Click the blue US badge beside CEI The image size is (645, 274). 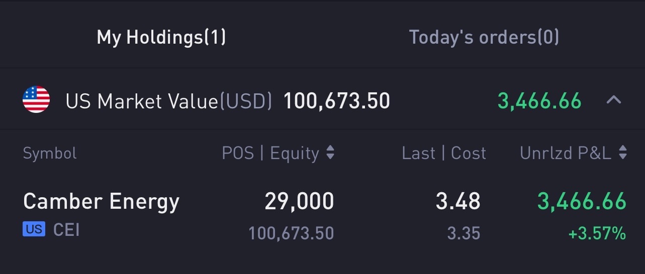point(34,229)
